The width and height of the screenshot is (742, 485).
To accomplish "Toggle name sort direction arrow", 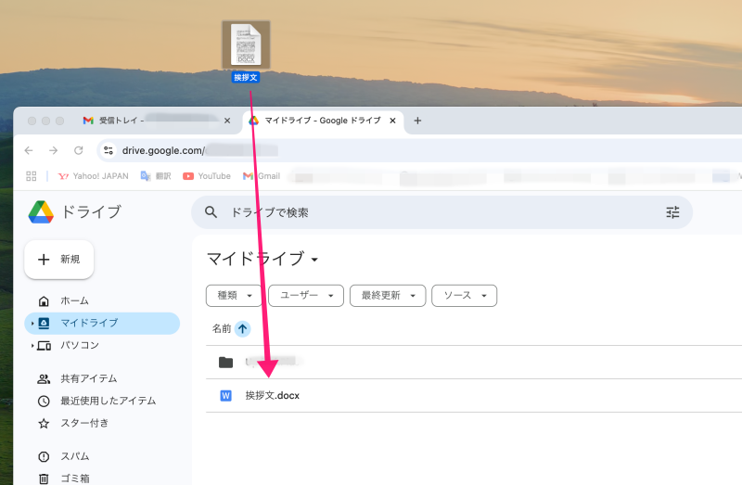I will click(x=243, y=328).
